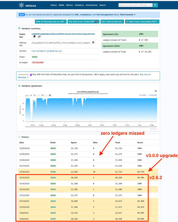Click the Chain column header
The height and width of the screenshot is (222, 178).
coord(53,143)
